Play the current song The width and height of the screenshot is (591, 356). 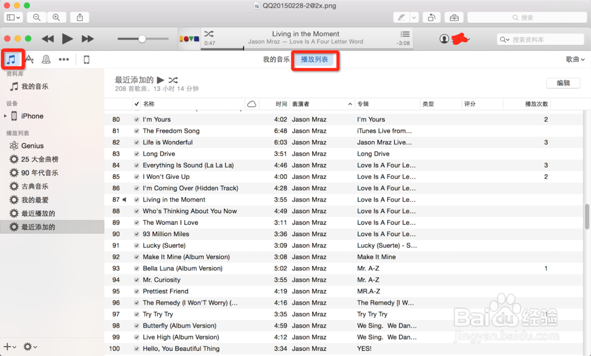(x=67, y=38)
